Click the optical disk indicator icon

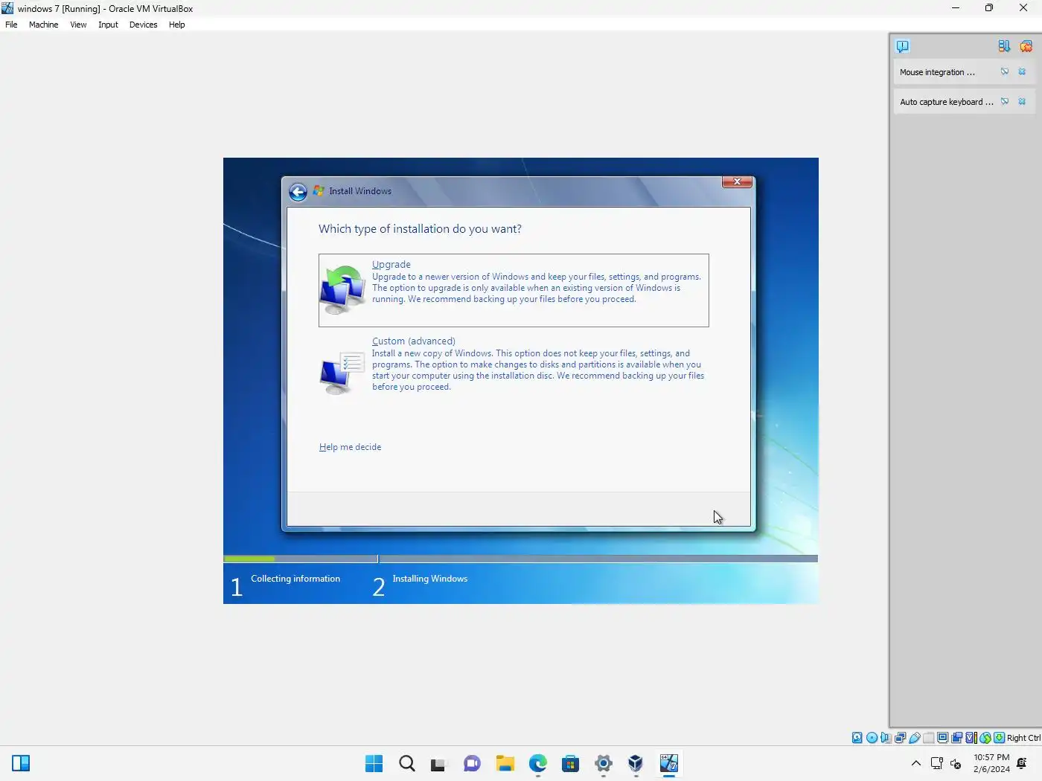point(872,738)
